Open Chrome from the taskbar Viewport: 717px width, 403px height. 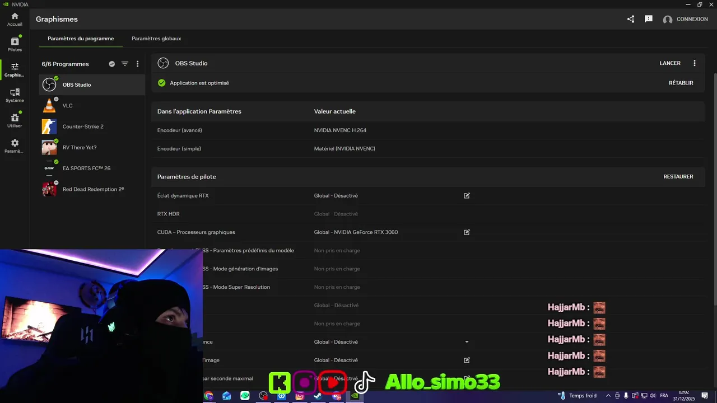pyautogui.click(x=209, y=396)
